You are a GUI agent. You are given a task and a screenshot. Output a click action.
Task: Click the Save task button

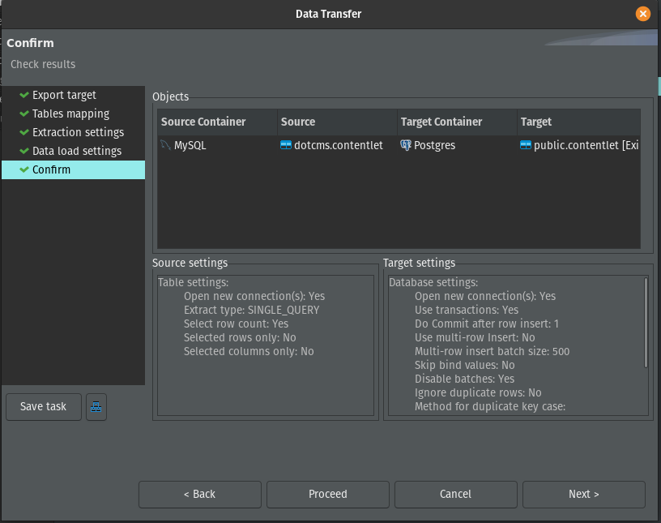[44, 406]
